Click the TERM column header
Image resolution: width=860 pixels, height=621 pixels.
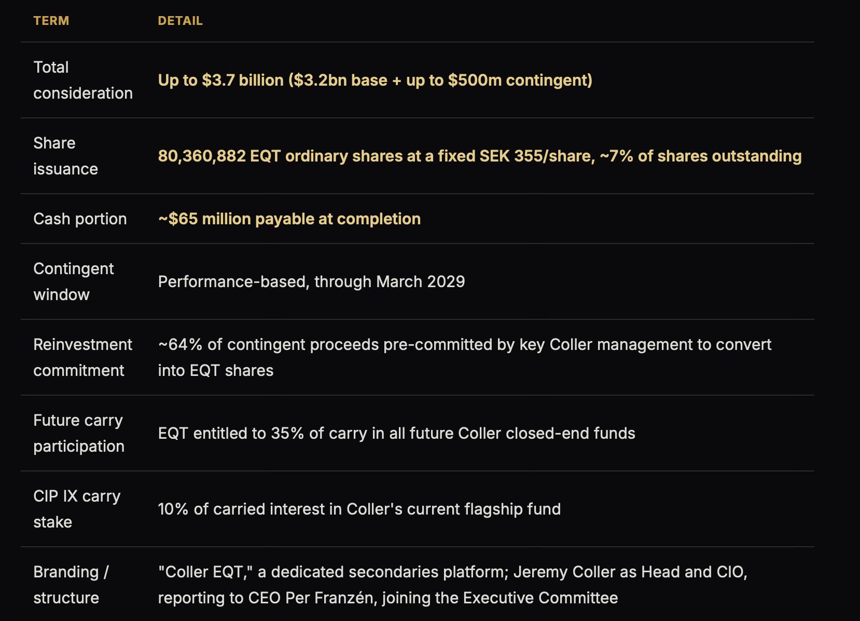(x=51, y=21)
